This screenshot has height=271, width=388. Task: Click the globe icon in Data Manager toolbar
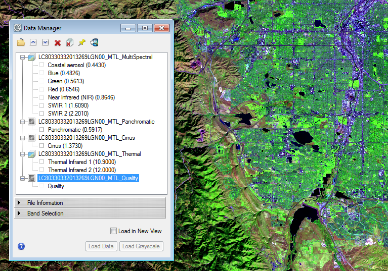point(94,43)
